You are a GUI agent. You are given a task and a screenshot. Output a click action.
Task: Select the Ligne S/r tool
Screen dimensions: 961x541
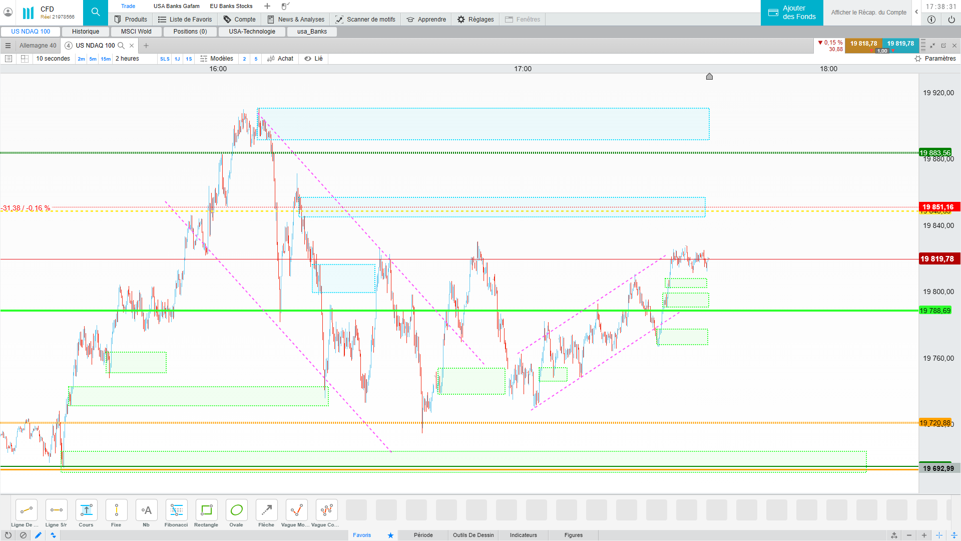pyautogui.click(x=56, y=510)
